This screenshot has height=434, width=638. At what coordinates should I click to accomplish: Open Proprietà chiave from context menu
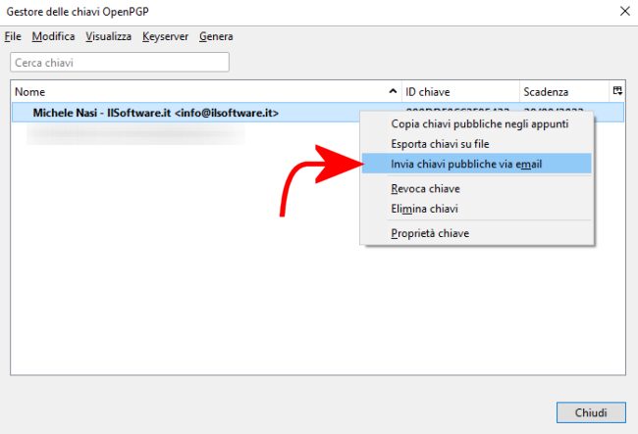click(476, 233)
